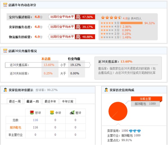Click the 3分 star row icons
The image size is (168, 145).
(x=107, y=30)
